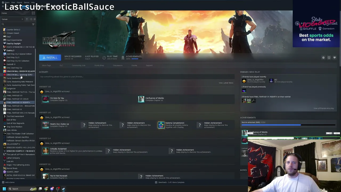Click the Add a Game plus icon
This screenshot has height=192, width=341.
pos(3,182)
